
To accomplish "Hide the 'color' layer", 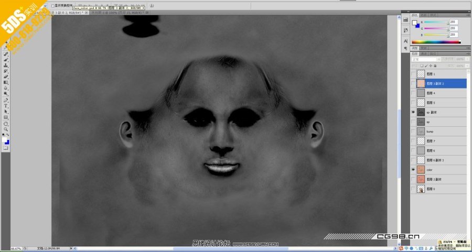I will click(413, 170).
